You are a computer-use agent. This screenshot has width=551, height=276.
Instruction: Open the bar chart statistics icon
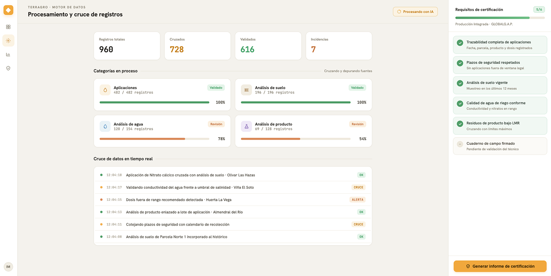pos(8,54)
